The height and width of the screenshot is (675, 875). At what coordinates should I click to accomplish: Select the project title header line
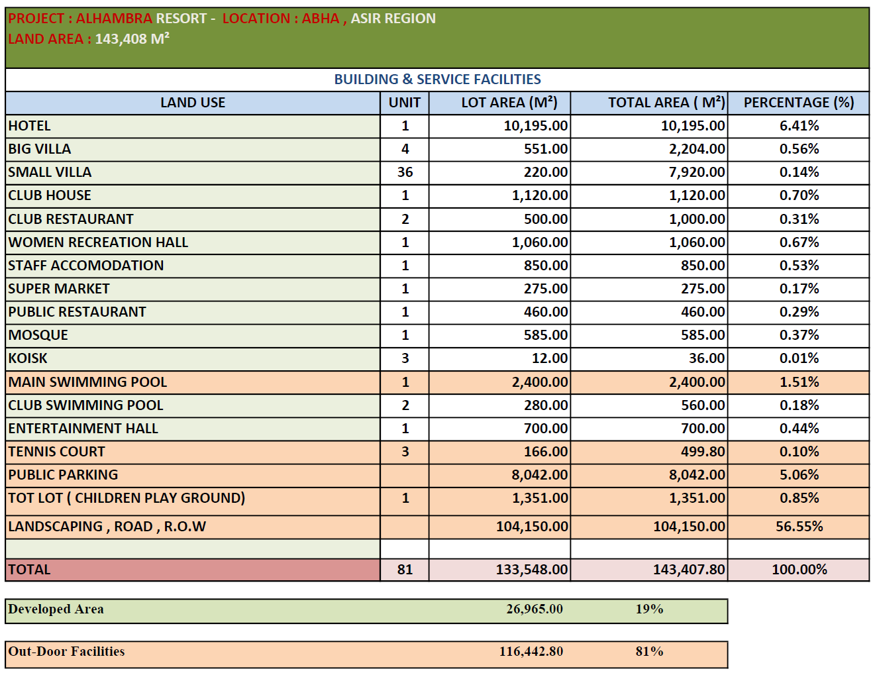222,19
